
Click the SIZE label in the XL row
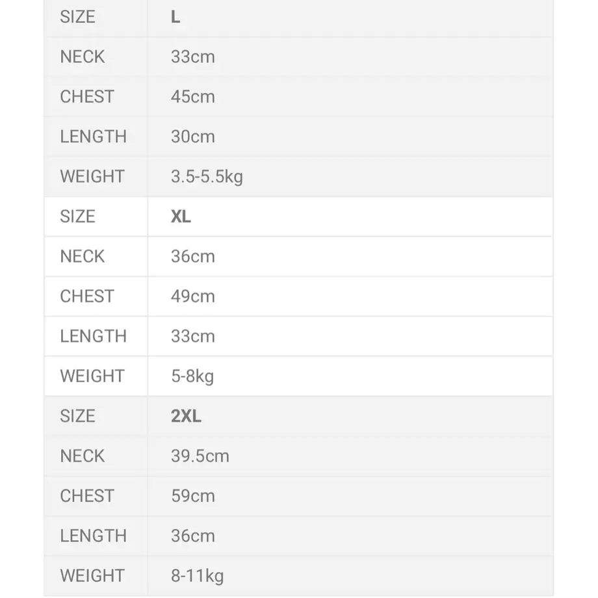(78, 216)
